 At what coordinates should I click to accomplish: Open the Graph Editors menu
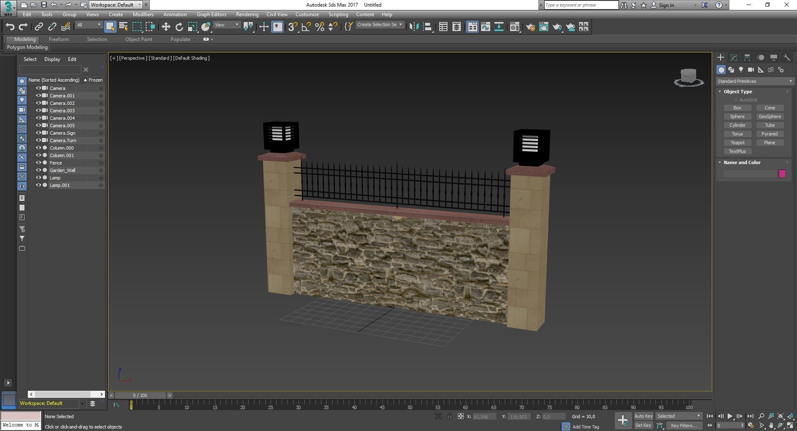pyautogui.click(x=211, y=15)
